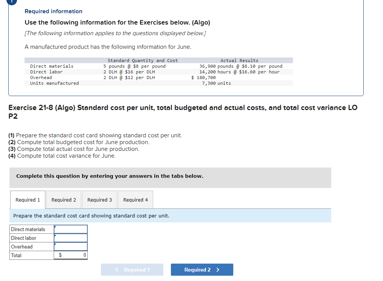Click the alert icon at top-left corner
The image size is (383, 281).
pyautogui.click(x=12, y=1)
